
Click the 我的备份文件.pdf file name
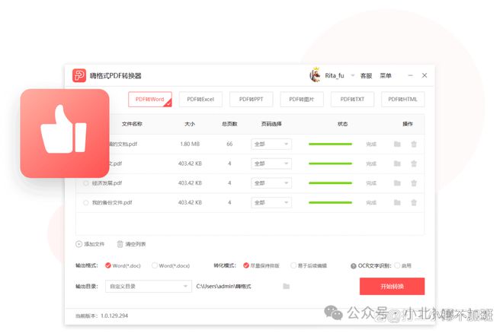click(112, 203)
